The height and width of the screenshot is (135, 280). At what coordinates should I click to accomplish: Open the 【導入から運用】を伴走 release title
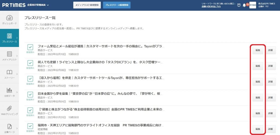(101, 78)
